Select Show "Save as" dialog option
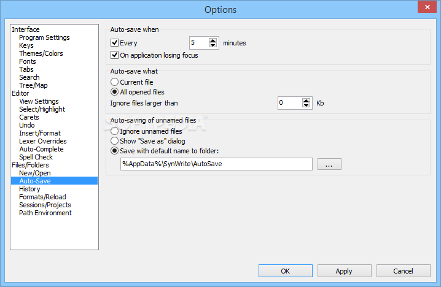441x287 pixels. 114,141
